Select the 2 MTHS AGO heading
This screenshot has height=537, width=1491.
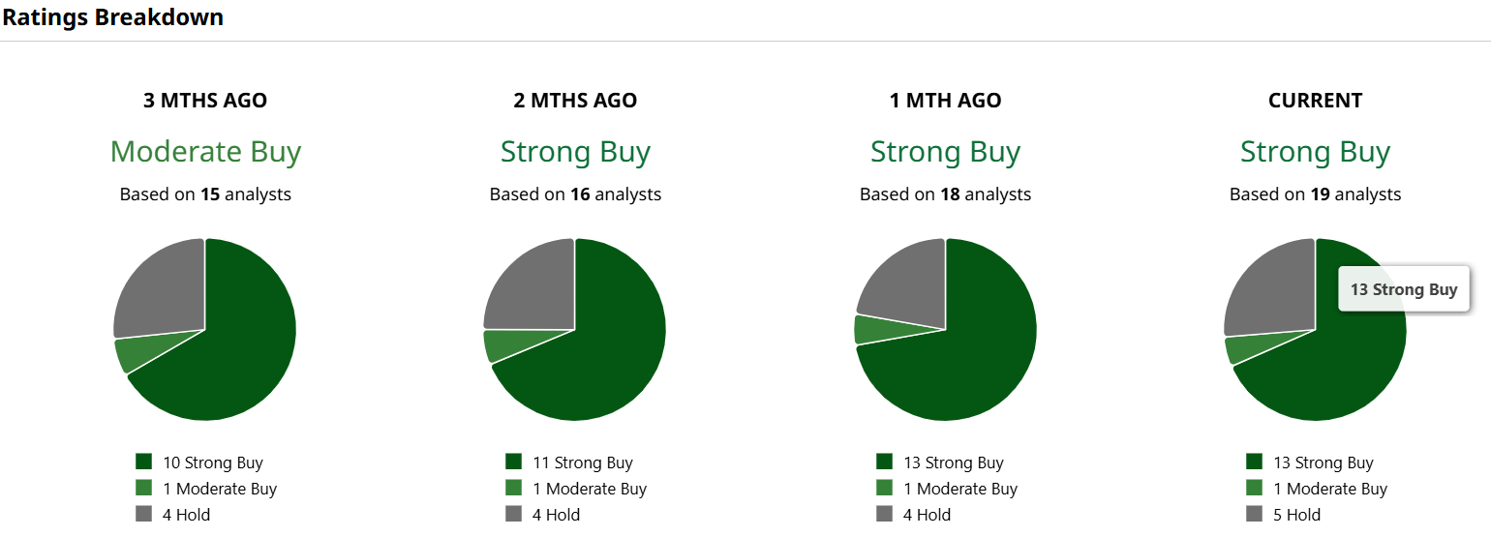(575, 101)
